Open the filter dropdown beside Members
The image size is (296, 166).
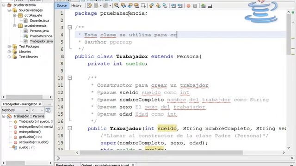37,110
